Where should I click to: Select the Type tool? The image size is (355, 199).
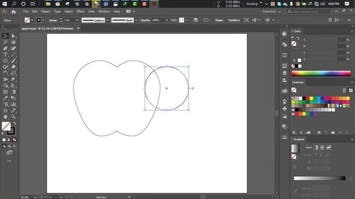click(6, 55)
